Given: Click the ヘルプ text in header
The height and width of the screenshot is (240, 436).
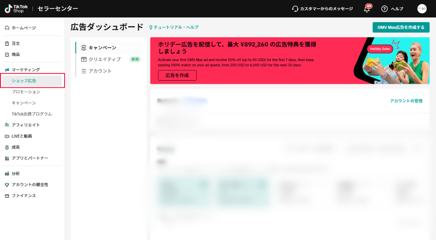Looking at the screenshot, I should click(397, 9).
